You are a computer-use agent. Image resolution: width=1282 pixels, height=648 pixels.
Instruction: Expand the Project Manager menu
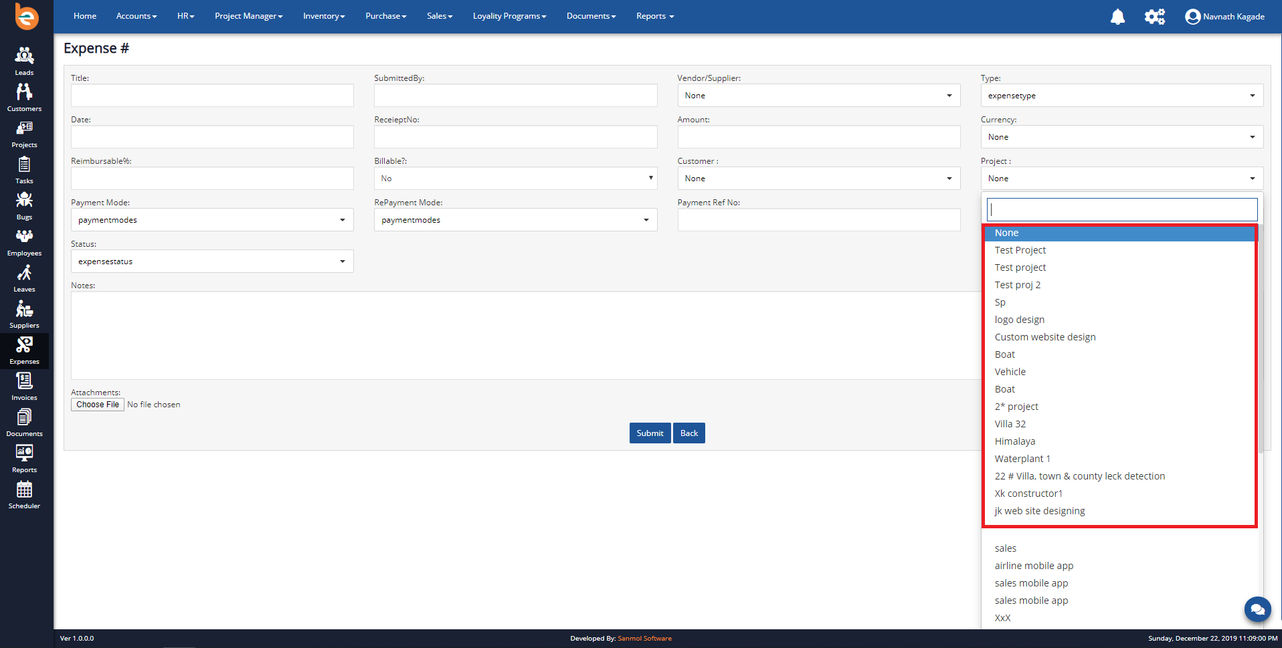249,16
